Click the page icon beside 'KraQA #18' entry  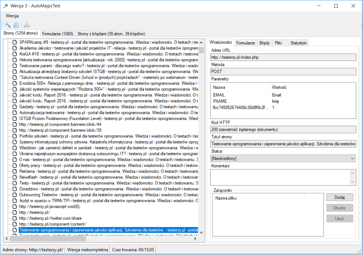15,54
